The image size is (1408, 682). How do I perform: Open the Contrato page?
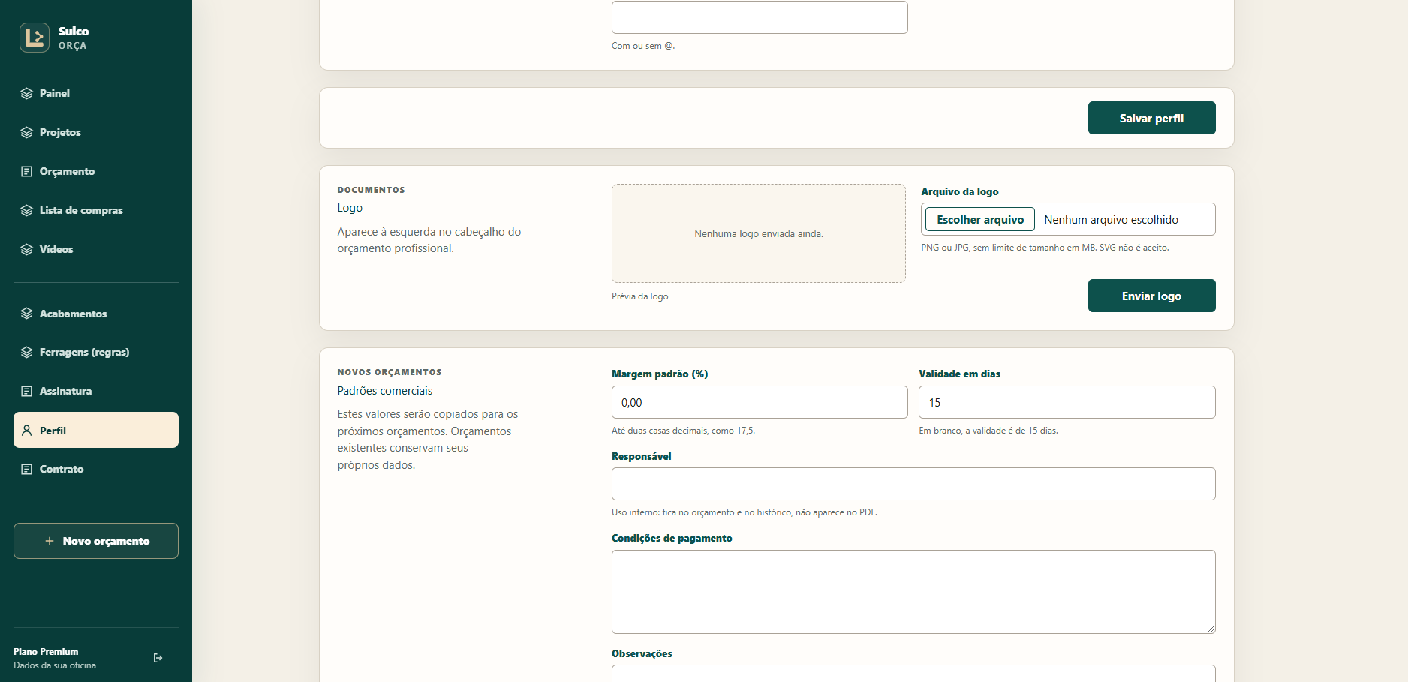96,469
